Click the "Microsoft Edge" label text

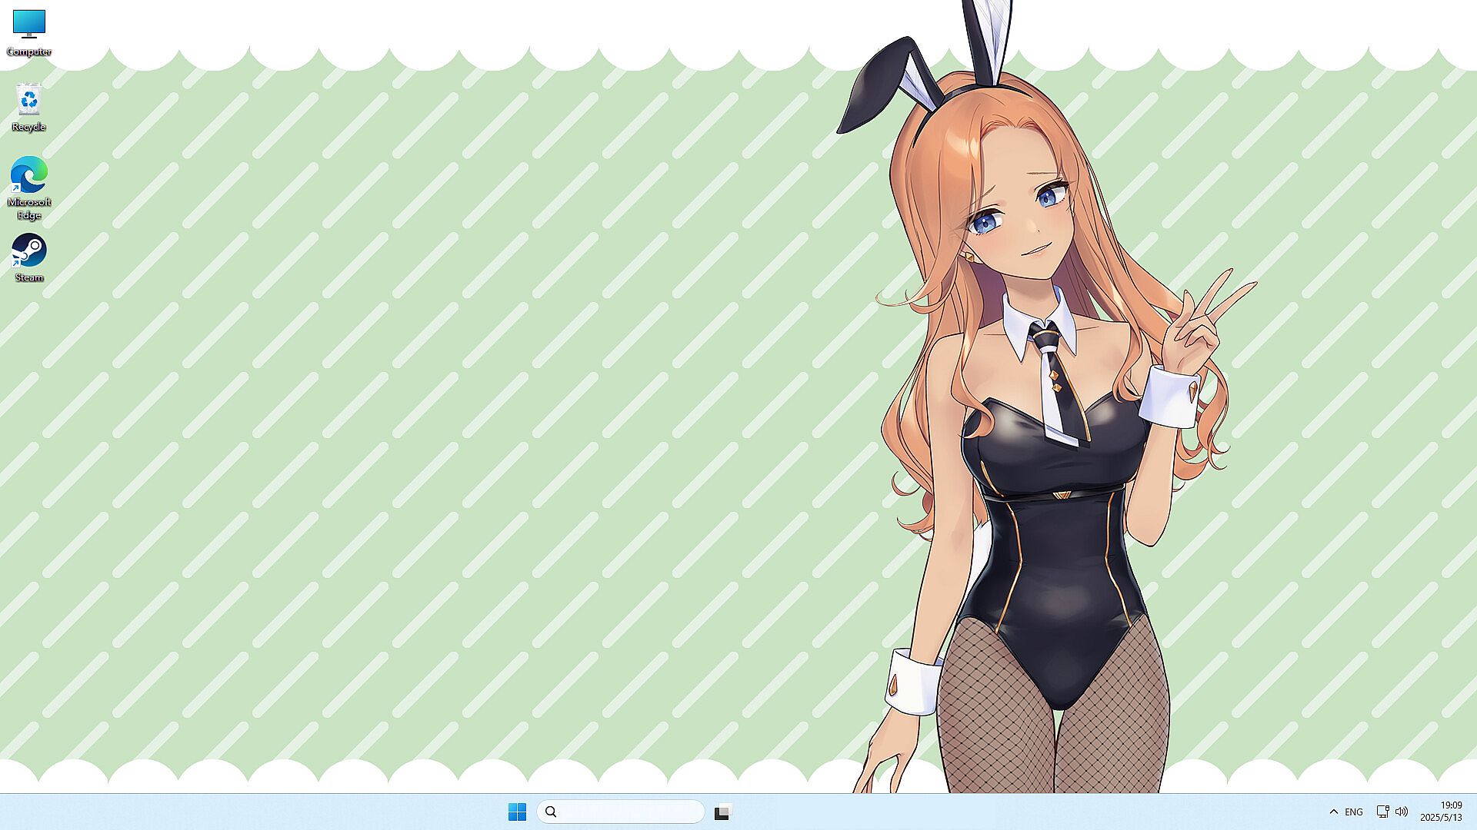(x=29, y=208)
